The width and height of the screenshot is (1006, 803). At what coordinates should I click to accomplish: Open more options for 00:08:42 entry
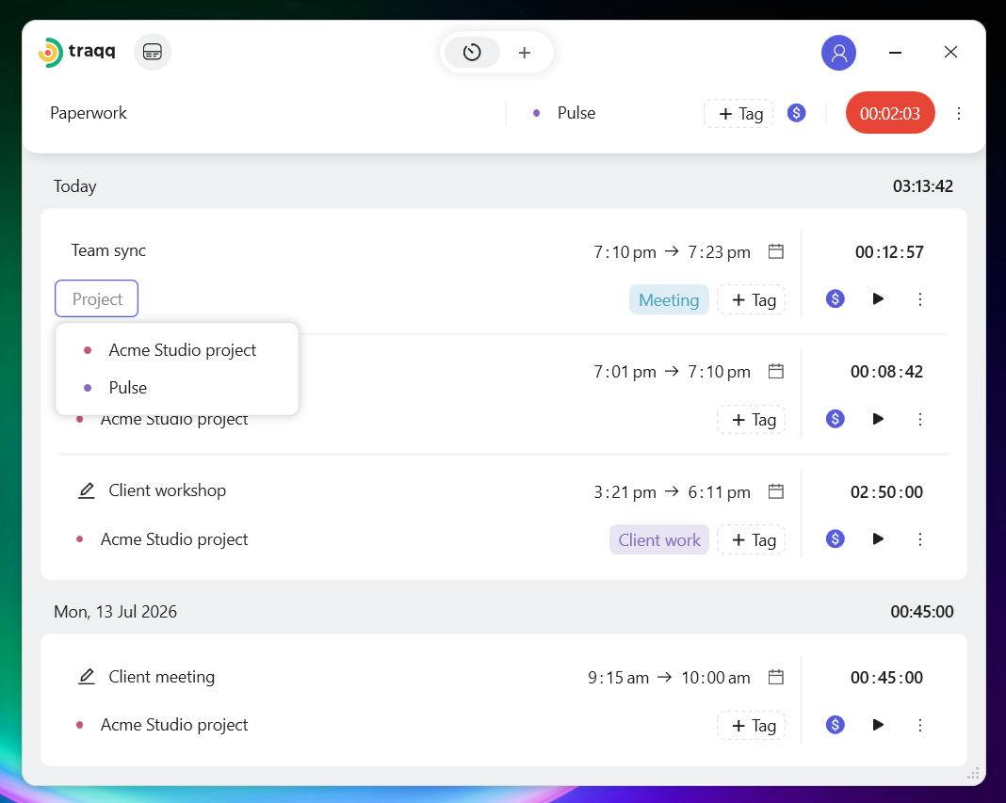coord(920,419)
